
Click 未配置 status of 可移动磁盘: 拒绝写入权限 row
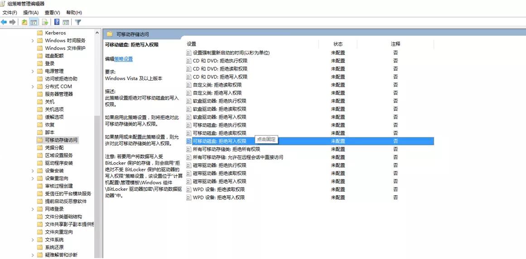pos(338,141)
